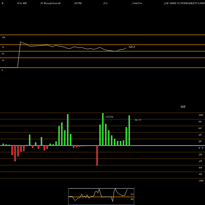The width and height of the screenshot is (205, 205).
Task: Click the MR axis label '80'
Action: click(x=200, y=122)
